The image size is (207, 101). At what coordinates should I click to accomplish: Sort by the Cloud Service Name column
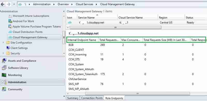pyautogui.click(x=138, y=18)
